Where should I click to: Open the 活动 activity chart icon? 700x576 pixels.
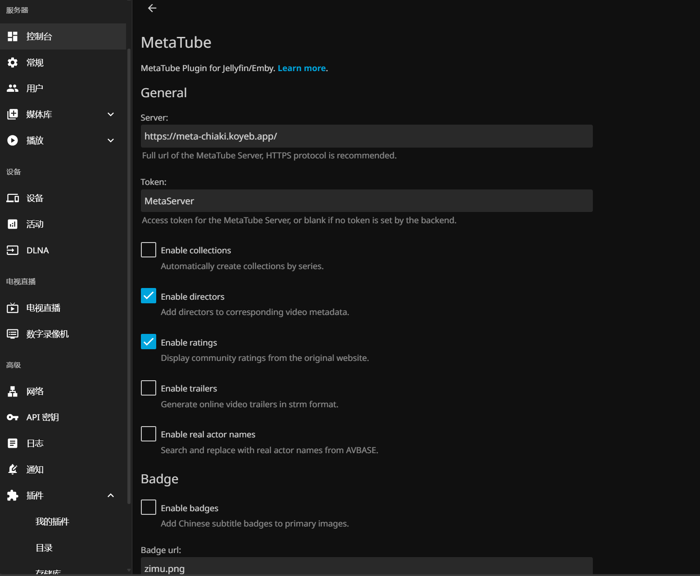coord(13,224)
